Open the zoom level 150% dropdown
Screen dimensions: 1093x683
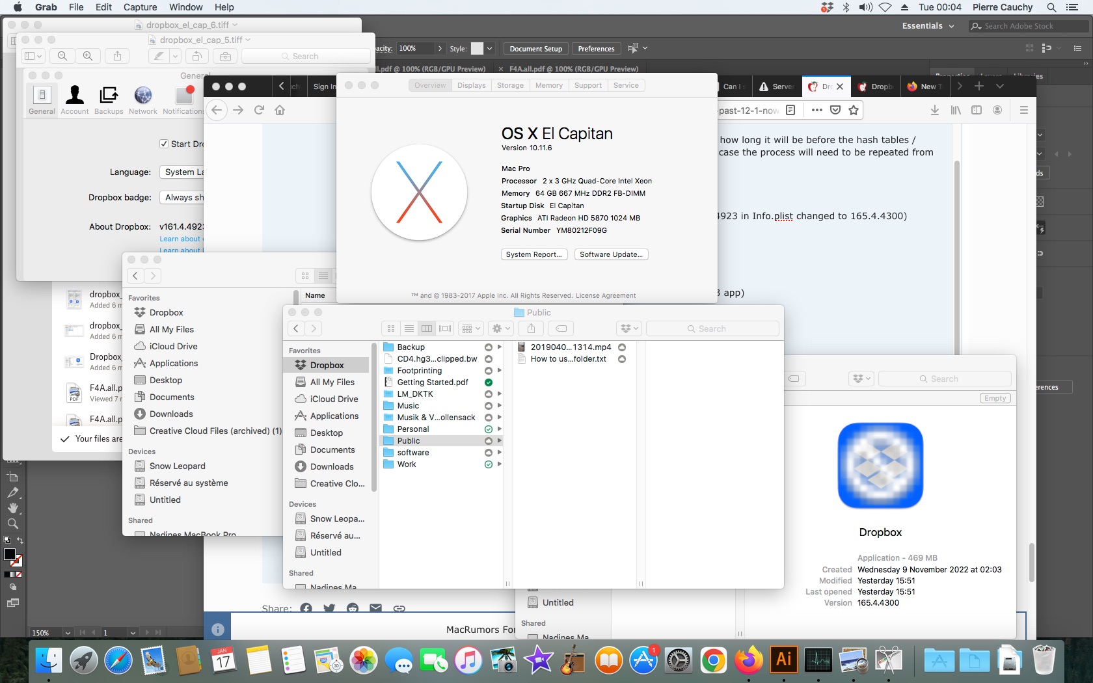(67, 632)
